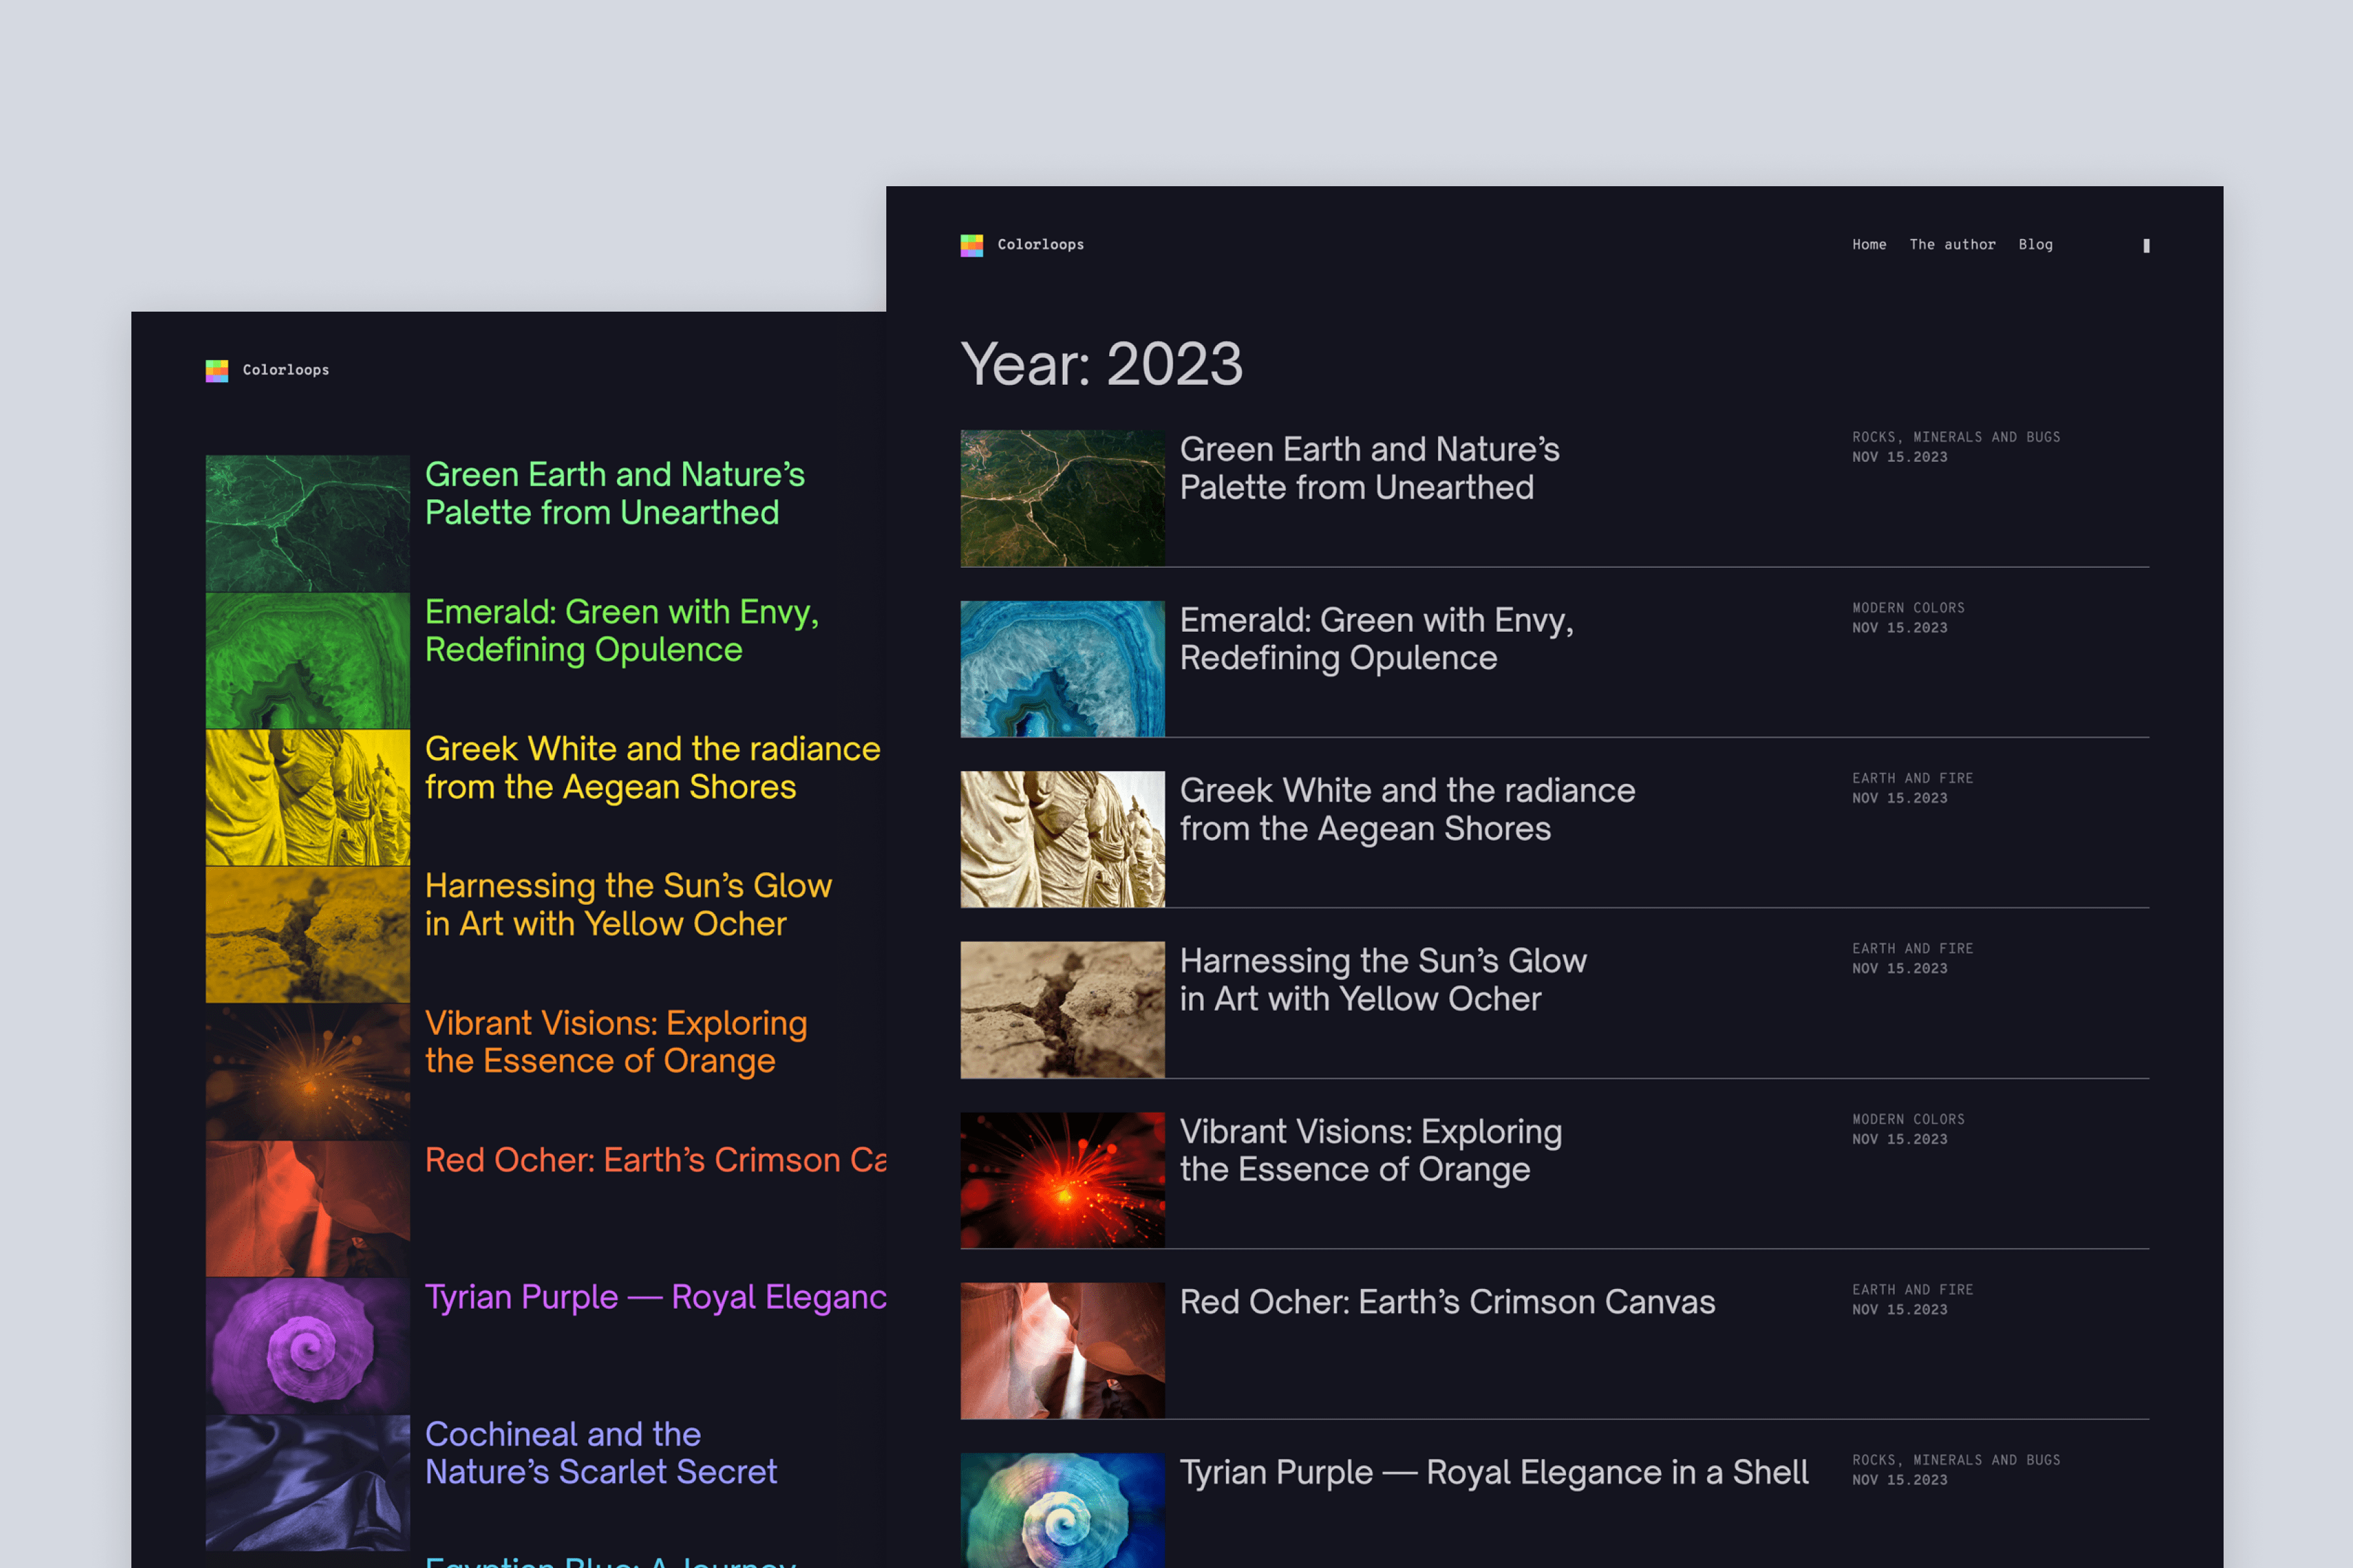Open the Home navigation menu item
Screen dimensions: 2353x1568
1869,244
